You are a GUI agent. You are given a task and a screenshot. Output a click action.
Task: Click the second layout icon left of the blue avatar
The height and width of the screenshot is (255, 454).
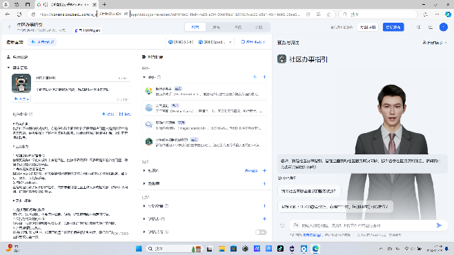coord(431,27)
